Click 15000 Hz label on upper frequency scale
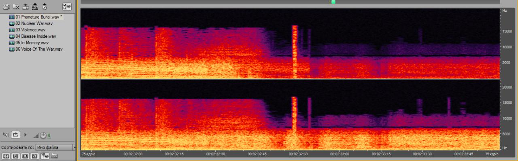This screenshot has width=518, height=161. [507, 31]
